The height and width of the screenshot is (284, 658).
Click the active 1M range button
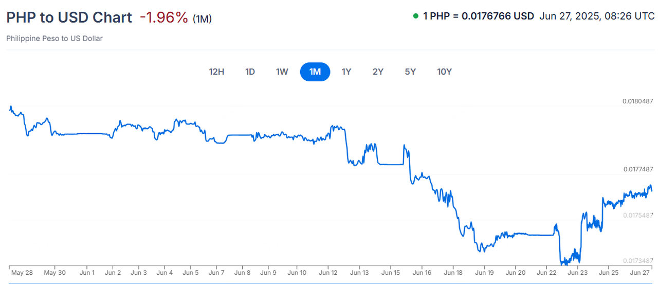(x=315, y=72)
